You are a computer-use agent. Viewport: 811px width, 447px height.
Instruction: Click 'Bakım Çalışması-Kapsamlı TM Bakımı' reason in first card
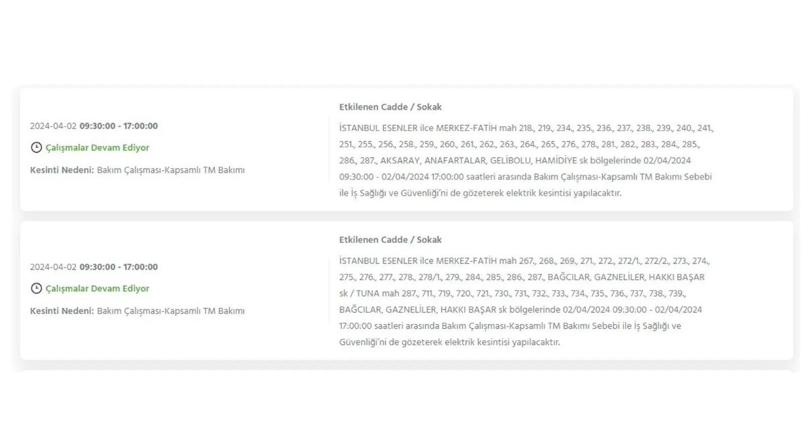coord(171,170)
